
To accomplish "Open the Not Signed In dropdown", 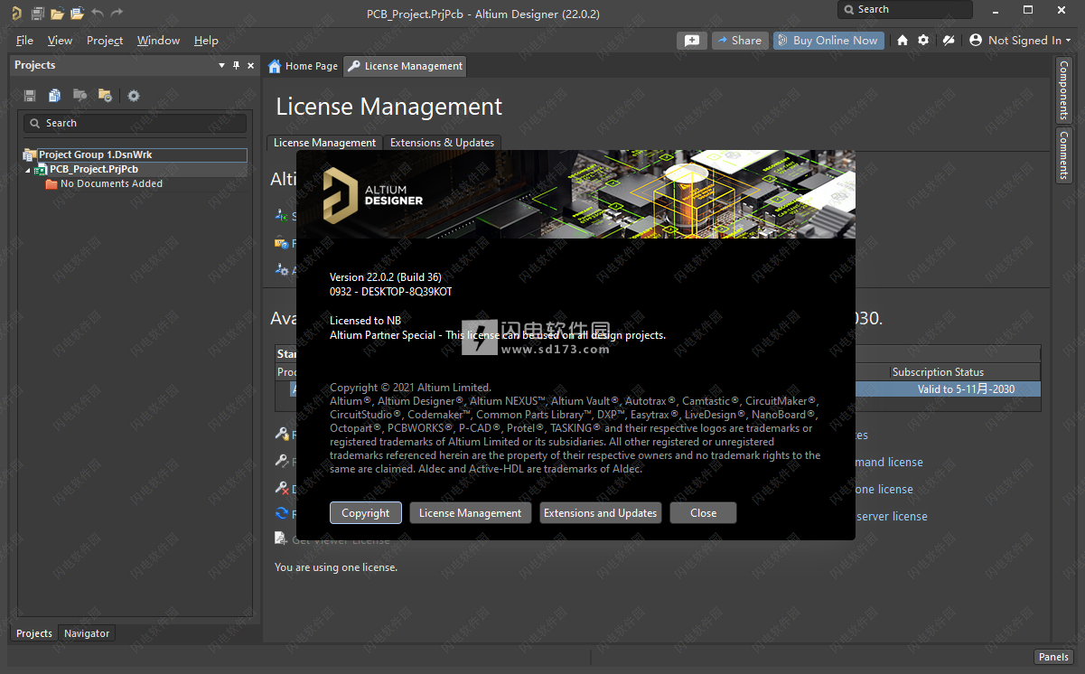I will coord(1019,40).
